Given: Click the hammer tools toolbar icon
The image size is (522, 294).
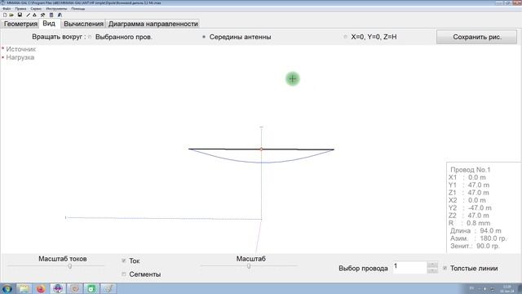Looking at the screenshot, I should (x=42, y=15).
